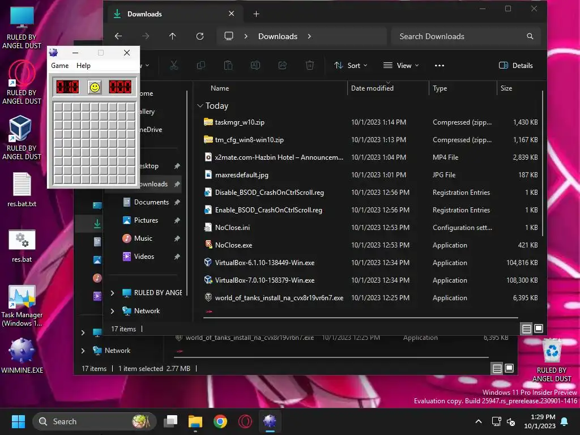580x435 pixels.
Task: Click the Share toolbar icon
Action: click(x=283, y=66)
